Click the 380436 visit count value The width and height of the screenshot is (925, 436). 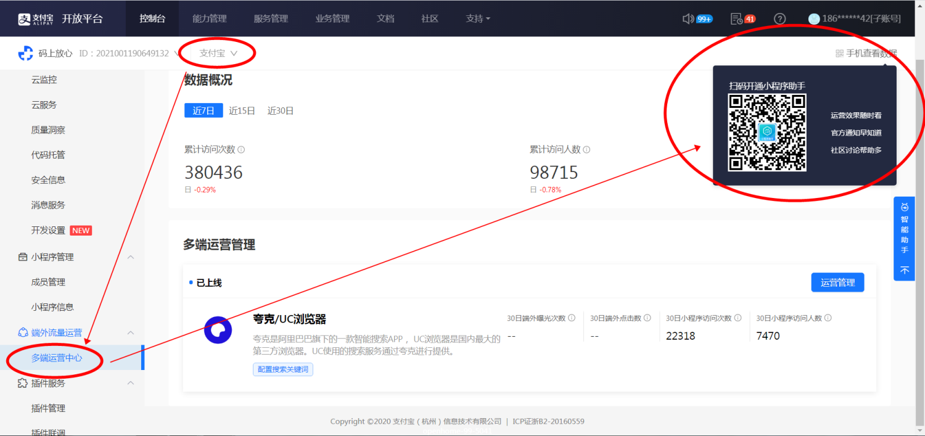point(213,172)
